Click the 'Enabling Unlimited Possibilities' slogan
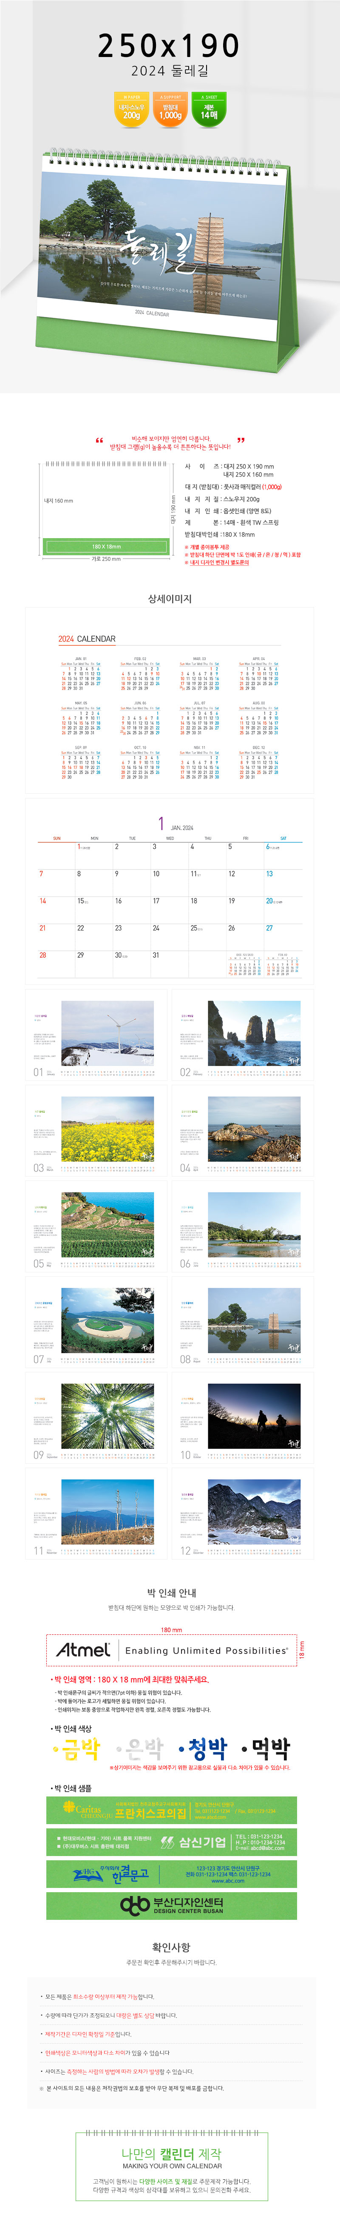The width and height of the screenshot is (340, 2224). pyautogui.click(x=206, y=1650)
